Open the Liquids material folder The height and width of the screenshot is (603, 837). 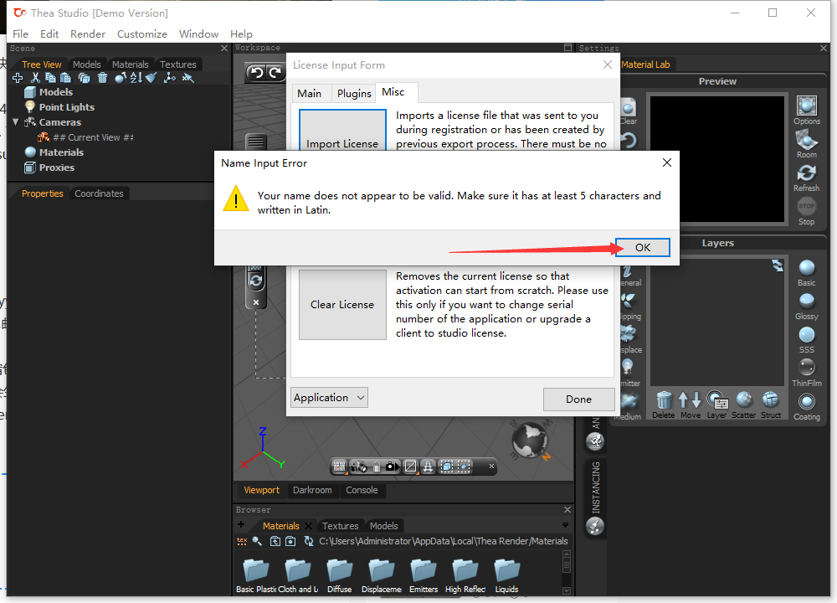point(506,575)
